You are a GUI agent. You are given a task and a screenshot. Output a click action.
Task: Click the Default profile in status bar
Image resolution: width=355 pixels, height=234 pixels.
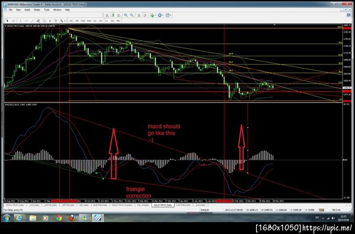pyautogui.click(x=205, y=210)
